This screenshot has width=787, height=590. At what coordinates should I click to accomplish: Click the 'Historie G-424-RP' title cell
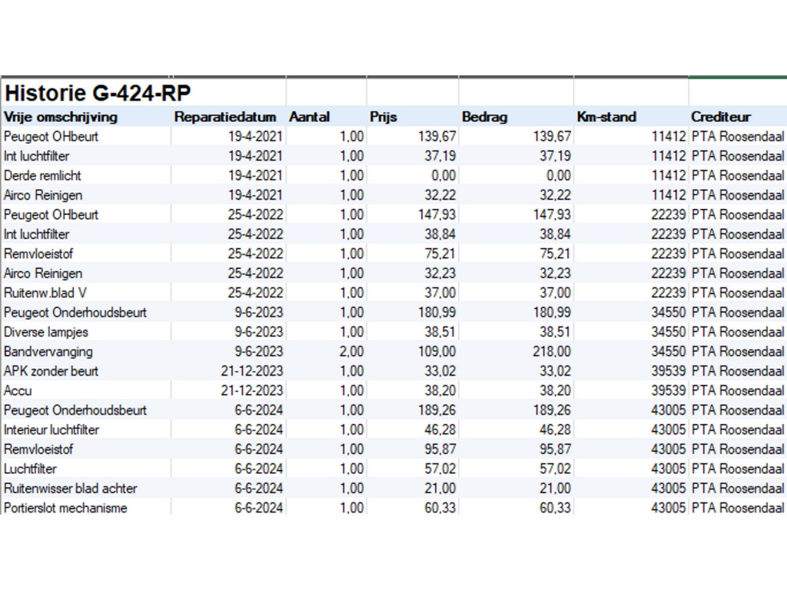98,93
